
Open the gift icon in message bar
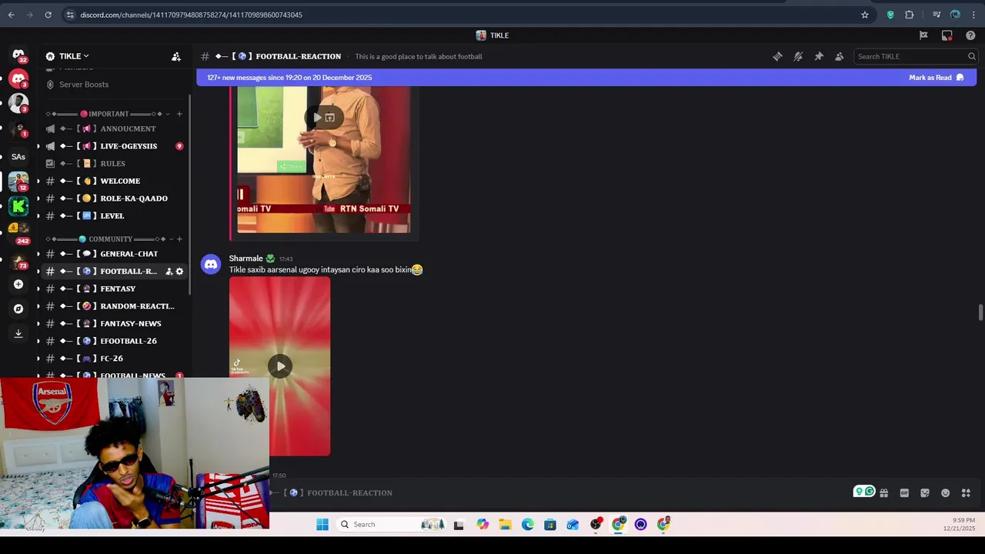coord(884,493)
